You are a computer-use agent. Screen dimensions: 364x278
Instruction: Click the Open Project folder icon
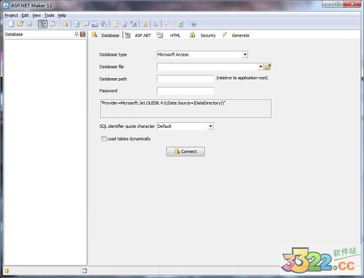click(20, 24)
